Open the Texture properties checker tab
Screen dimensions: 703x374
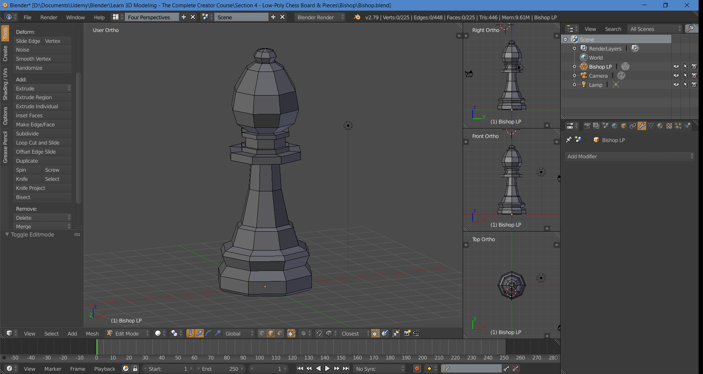click(x=669, y=126)
